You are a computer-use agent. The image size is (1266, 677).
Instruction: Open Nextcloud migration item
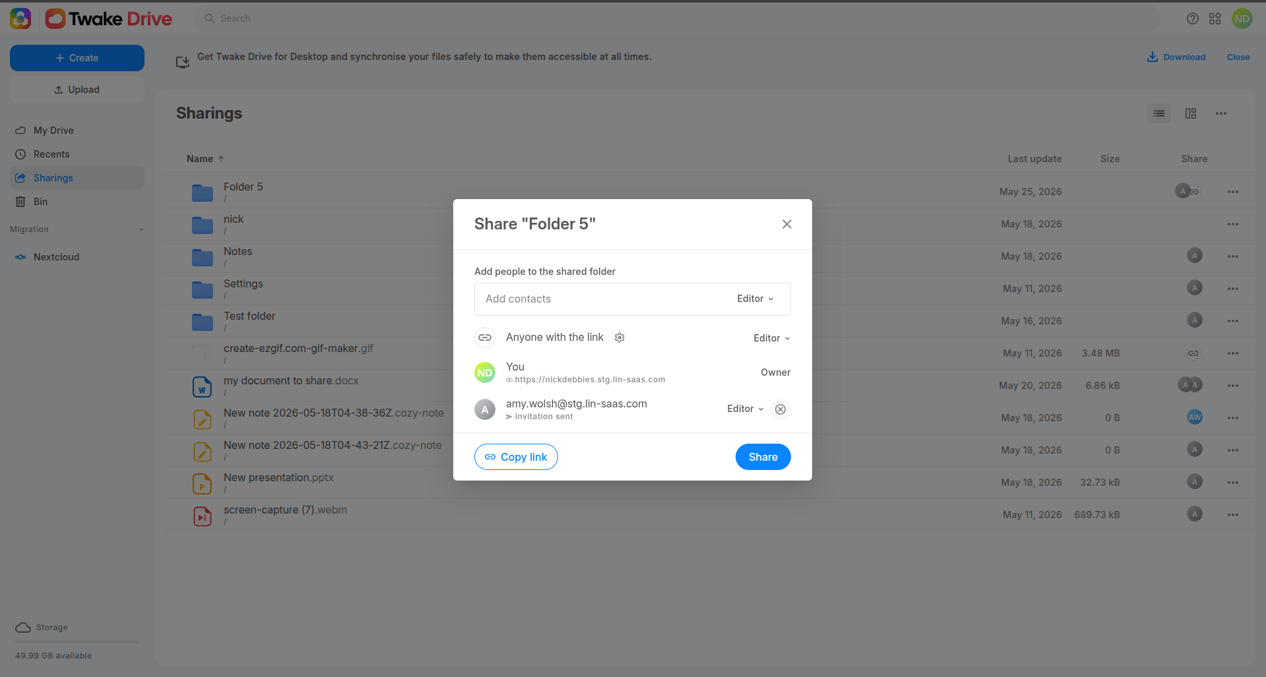[x=77, y=257]
